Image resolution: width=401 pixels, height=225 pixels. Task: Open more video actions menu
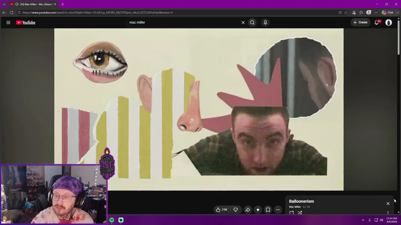[278, 210]
